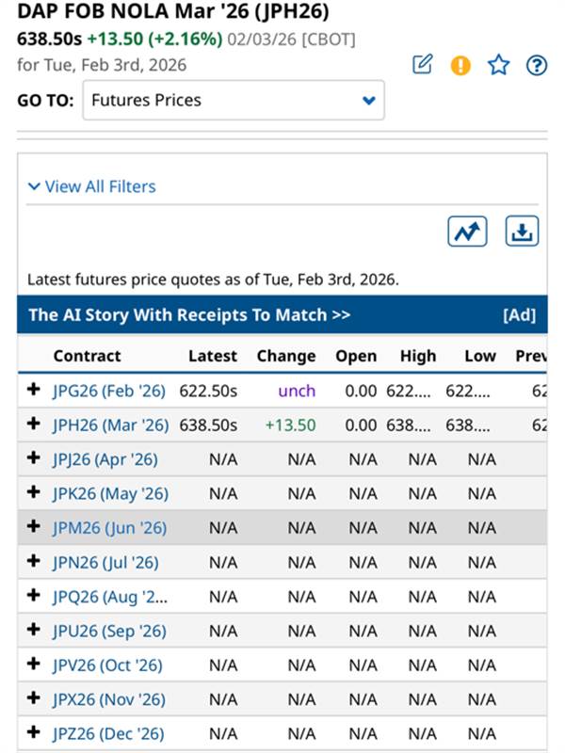
Task: Open the JPU26 (Sep '26) contract link
Action: coord(109,631)
